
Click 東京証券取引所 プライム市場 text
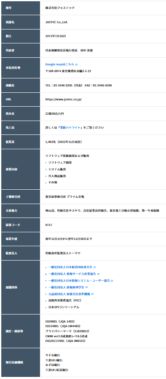(65, 197)
